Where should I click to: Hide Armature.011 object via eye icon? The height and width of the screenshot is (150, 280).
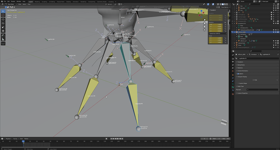(276, 23)
